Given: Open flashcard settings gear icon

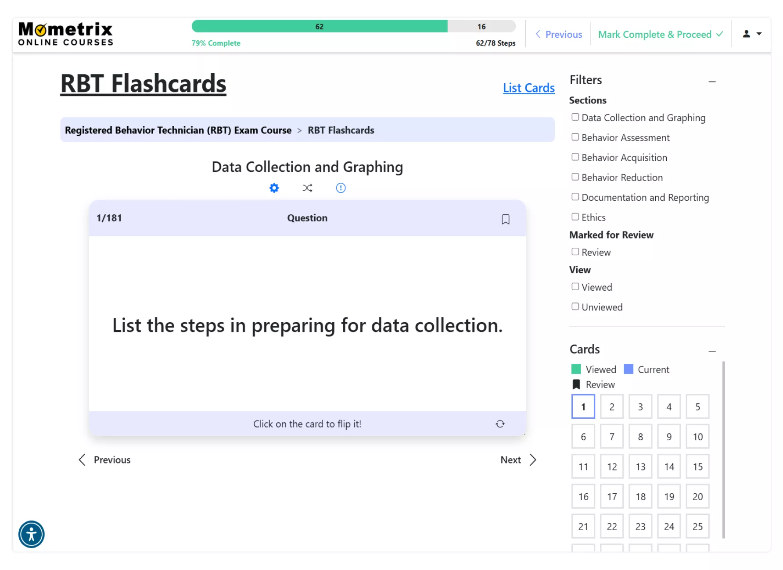Looking at the screenshot, I should coord(274,188).
